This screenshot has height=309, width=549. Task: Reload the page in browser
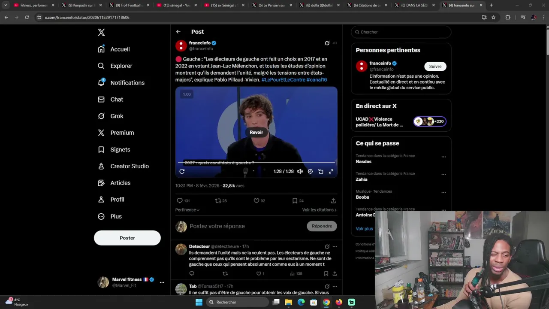click(27, 17)
